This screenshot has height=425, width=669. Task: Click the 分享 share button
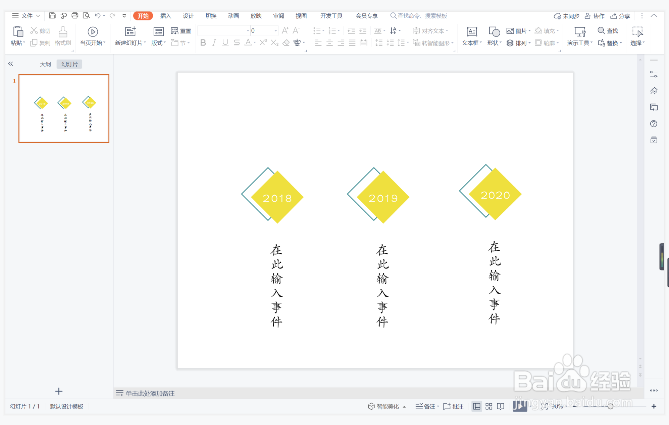[x=620, y=16]
